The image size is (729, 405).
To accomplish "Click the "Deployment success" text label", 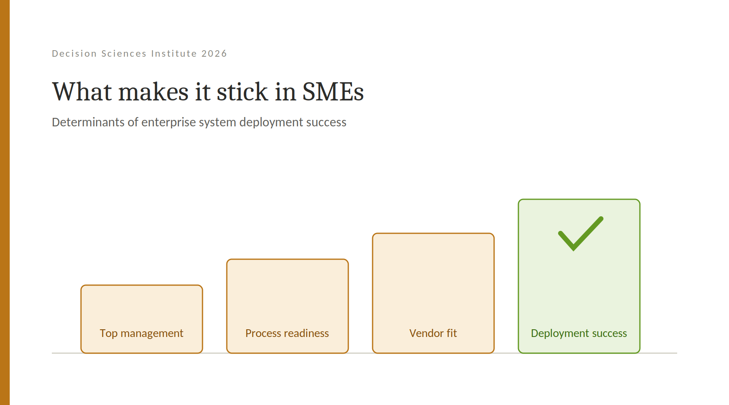I will point(579,333).
